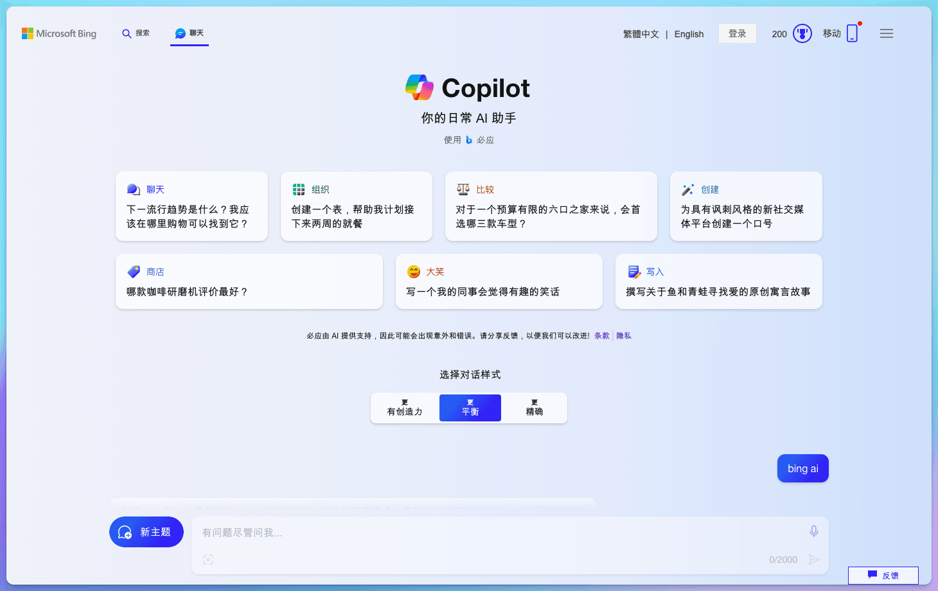Start a 新主题 new topic
Viewport: 938px width, 591px height.
[x=146, y=532]
